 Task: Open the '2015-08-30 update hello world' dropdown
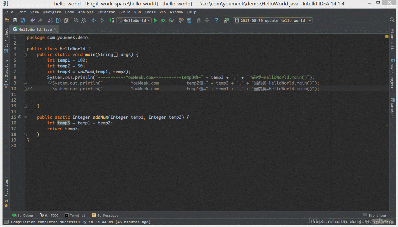coord(273,21)
